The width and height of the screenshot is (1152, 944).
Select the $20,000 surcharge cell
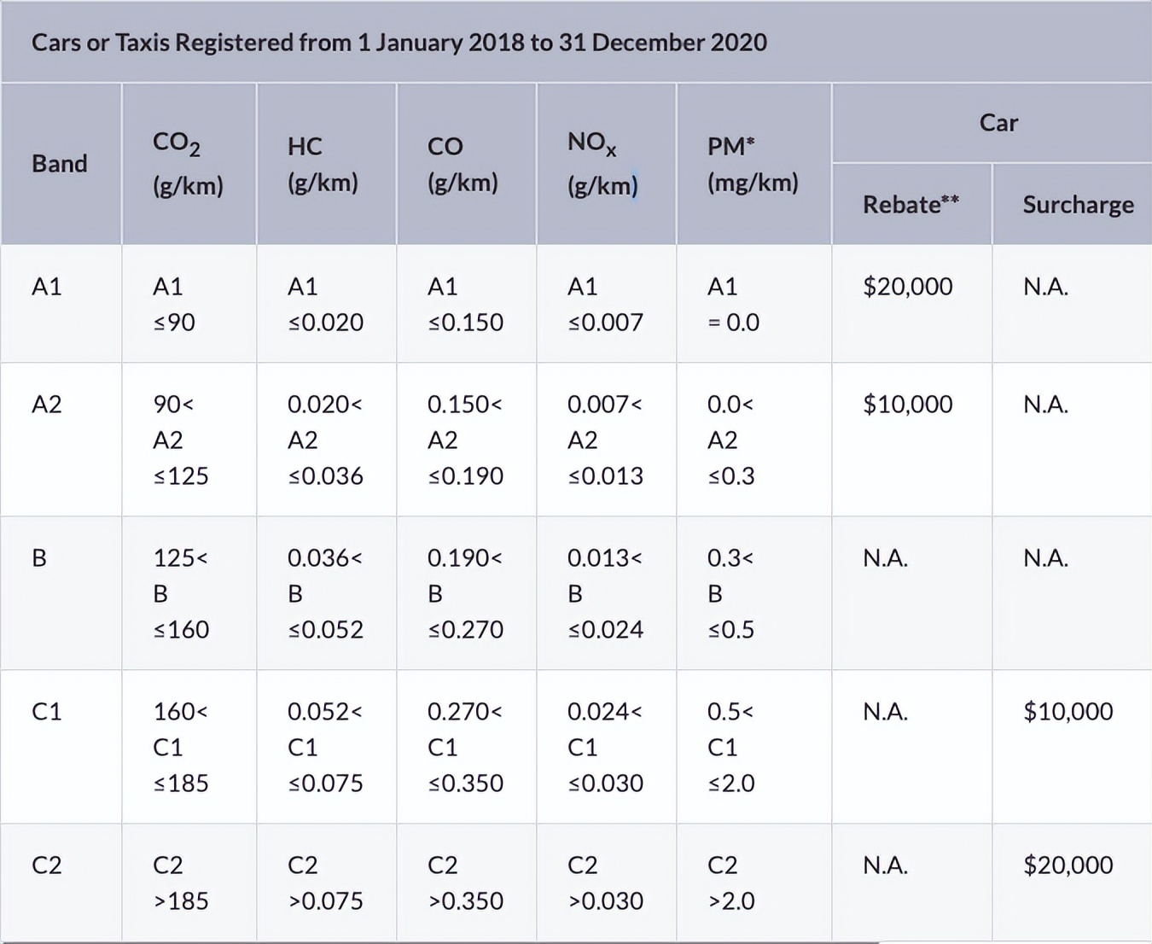coord(1068,865)
